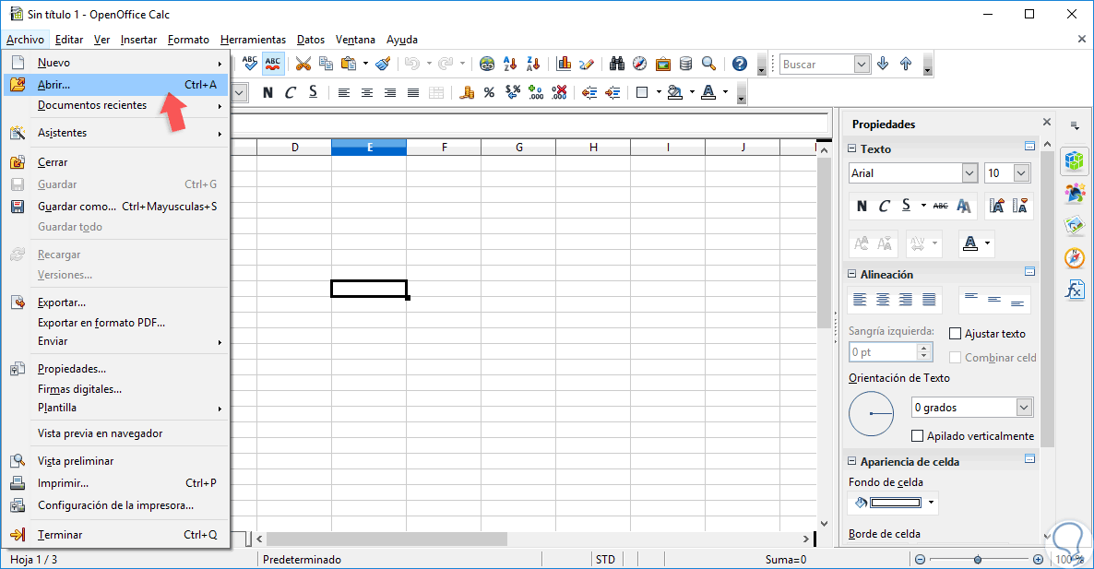Collapse Apariencia de celda section
Screen dimensions: 1094x569
(x=852, y=461)
